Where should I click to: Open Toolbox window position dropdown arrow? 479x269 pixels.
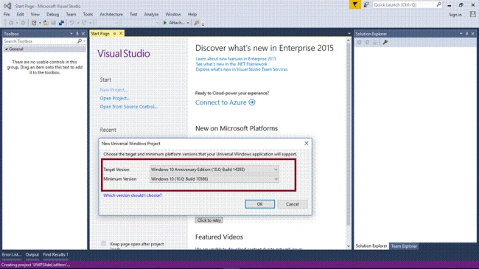coord(71,34)
